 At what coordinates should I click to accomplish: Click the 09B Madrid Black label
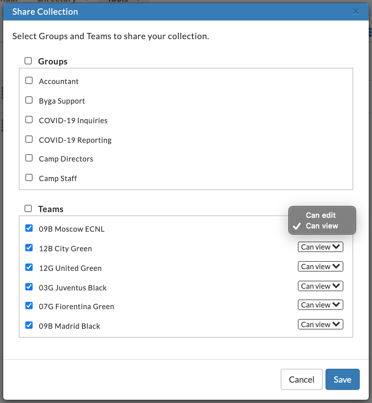69,326
